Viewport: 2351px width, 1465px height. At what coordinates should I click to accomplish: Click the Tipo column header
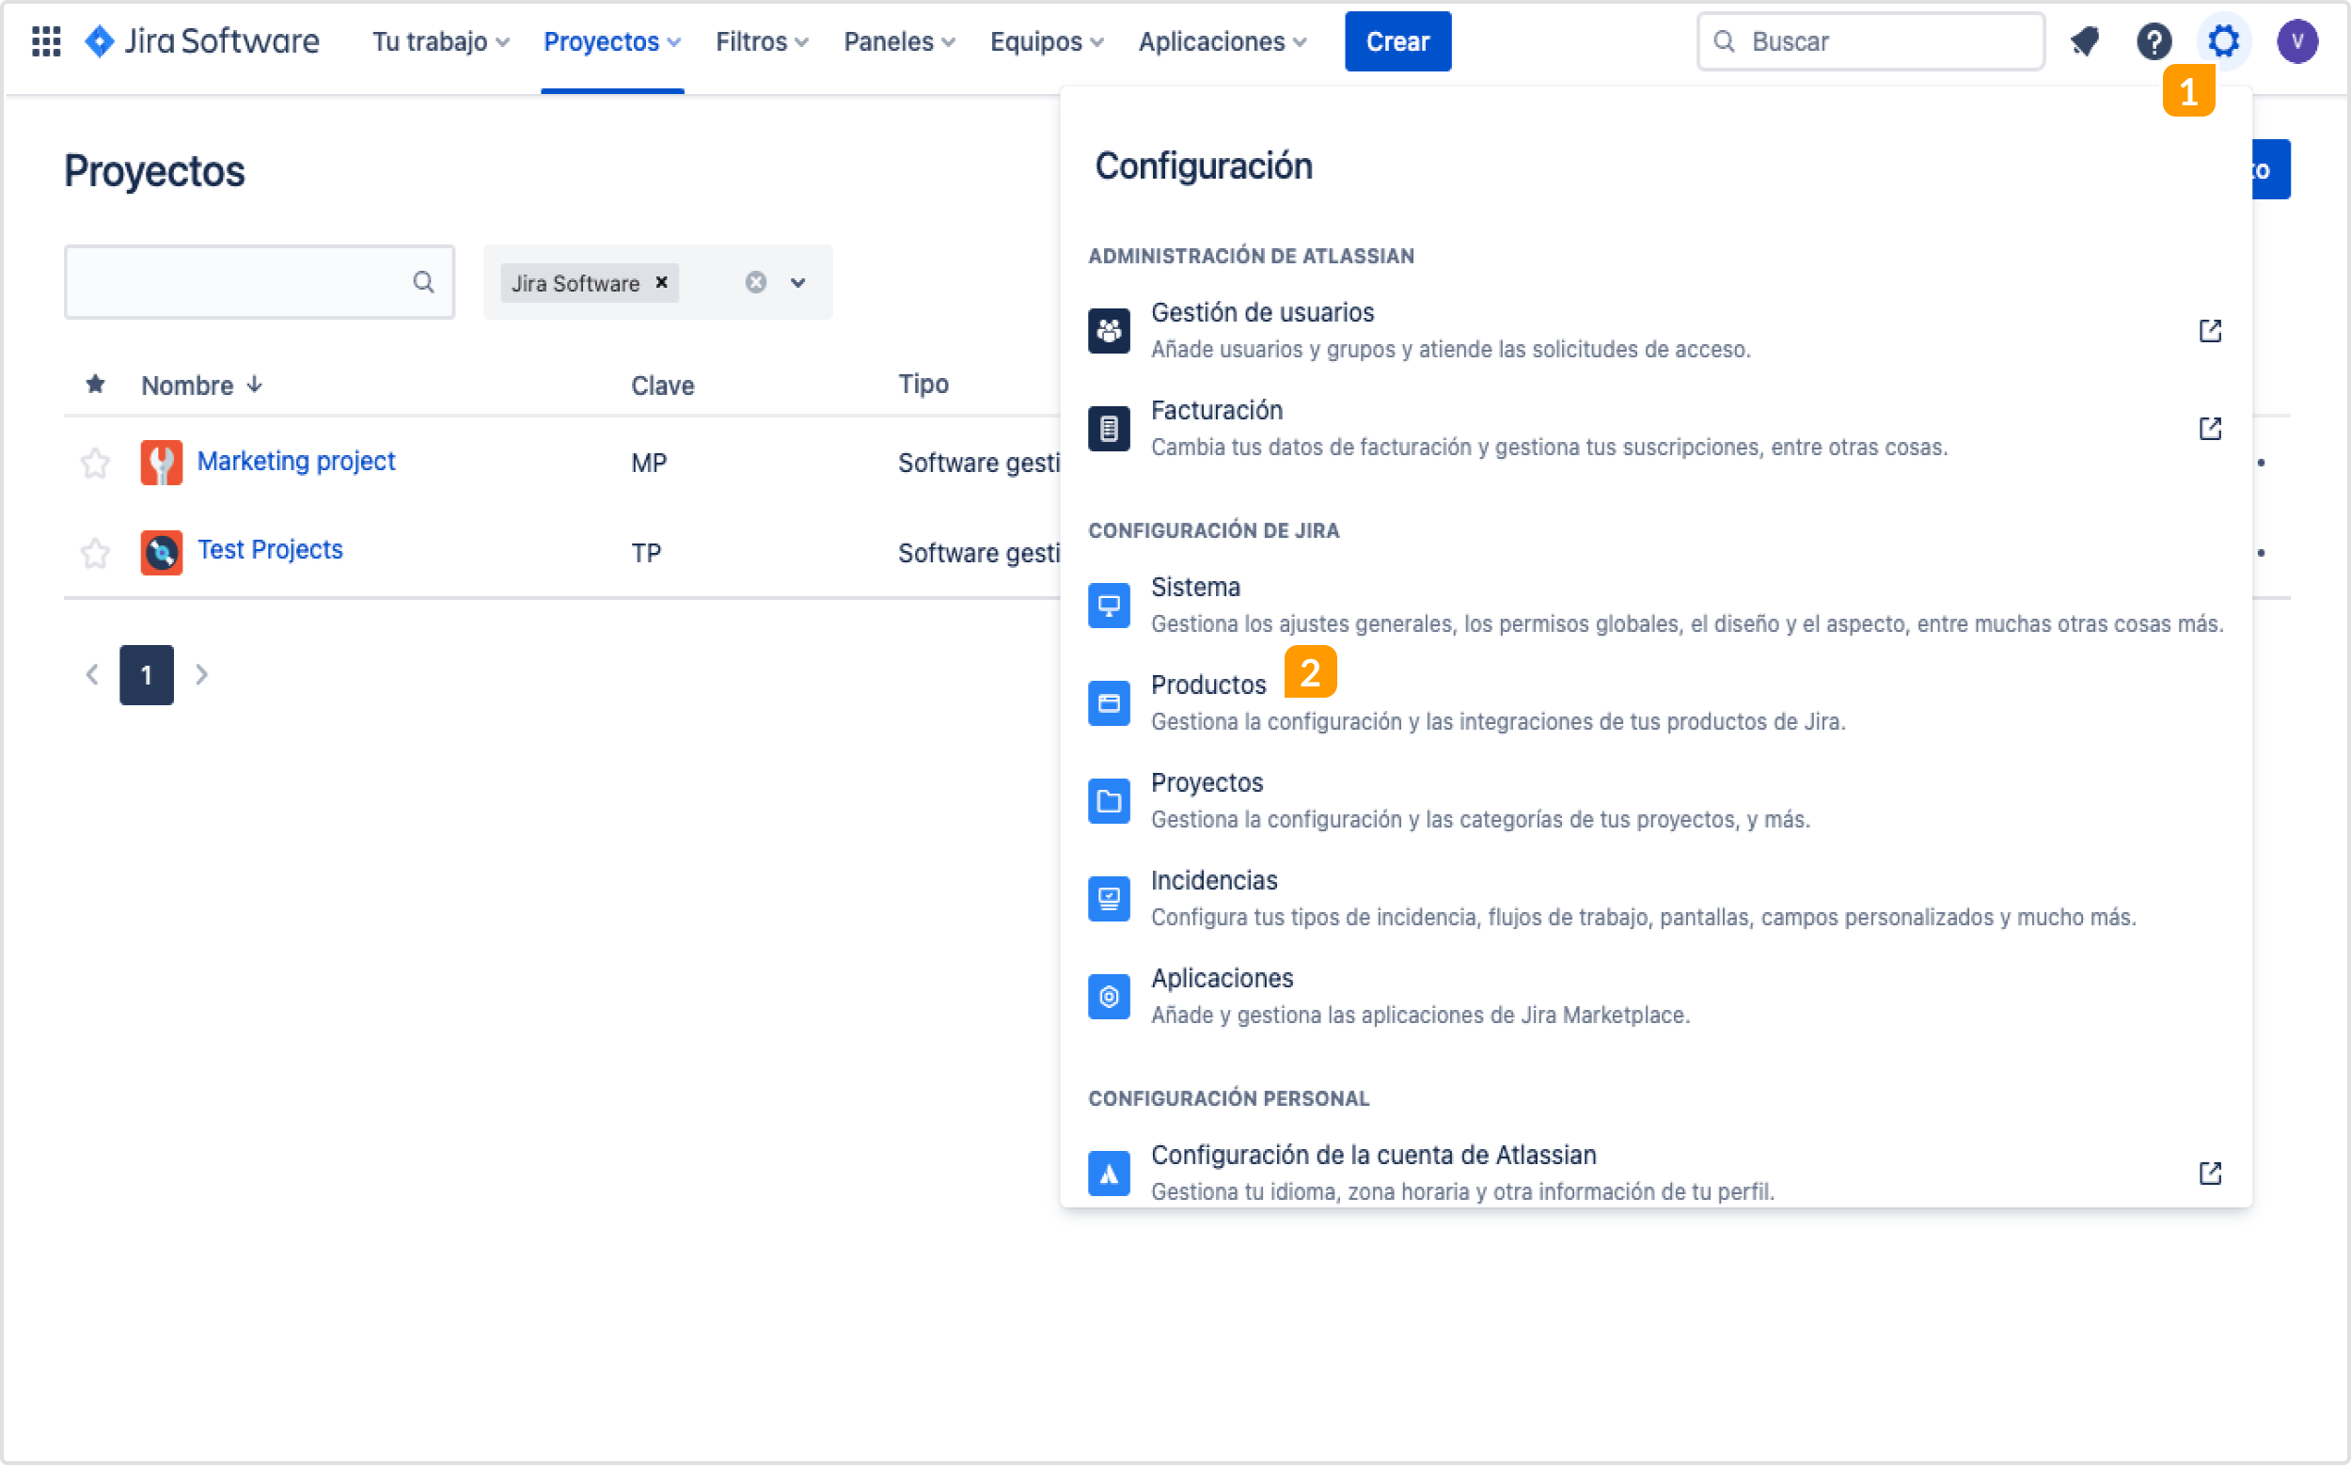[x=923, y=384]
